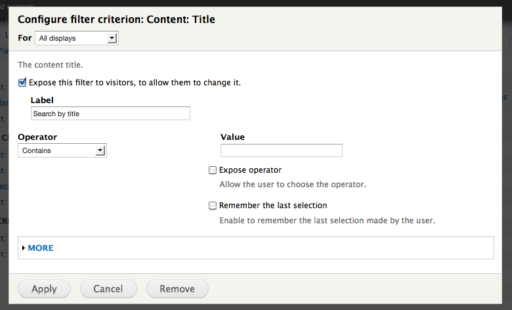Remove this filter criterion

pos(177,288)
